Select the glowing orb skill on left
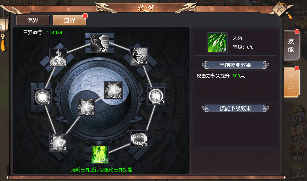The height and width of the screenshot is (181, 307). tap(42, 97)
